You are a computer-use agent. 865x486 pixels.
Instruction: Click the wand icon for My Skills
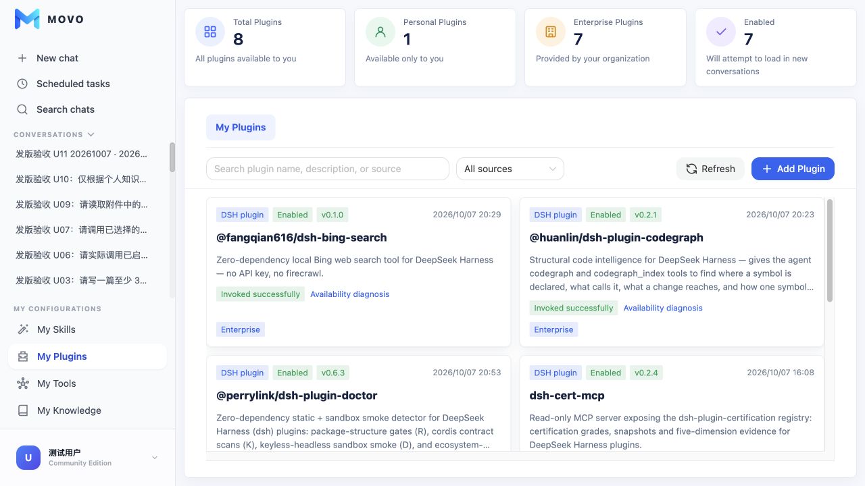tap(23, 329)
